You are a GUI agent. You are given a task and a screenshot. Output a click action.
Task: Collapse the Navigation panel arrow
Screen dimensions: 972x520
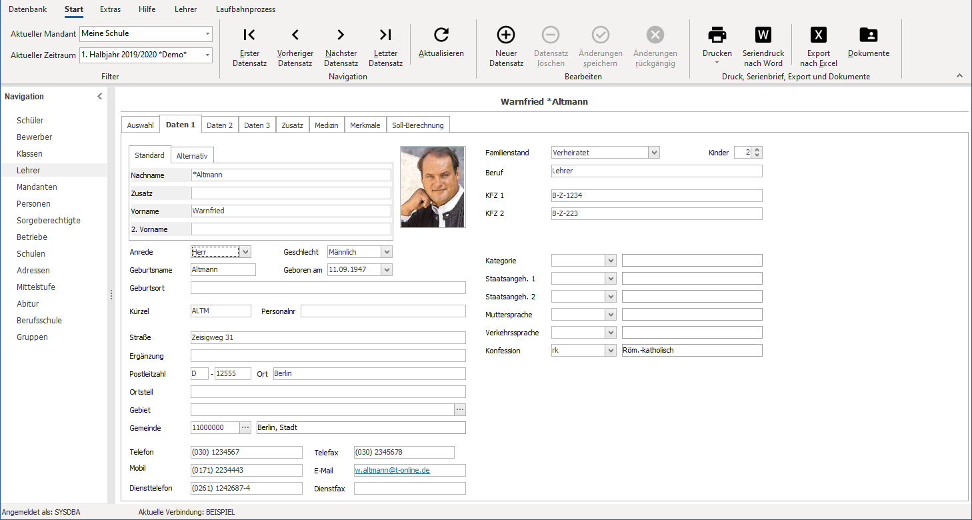pos(100,97)
